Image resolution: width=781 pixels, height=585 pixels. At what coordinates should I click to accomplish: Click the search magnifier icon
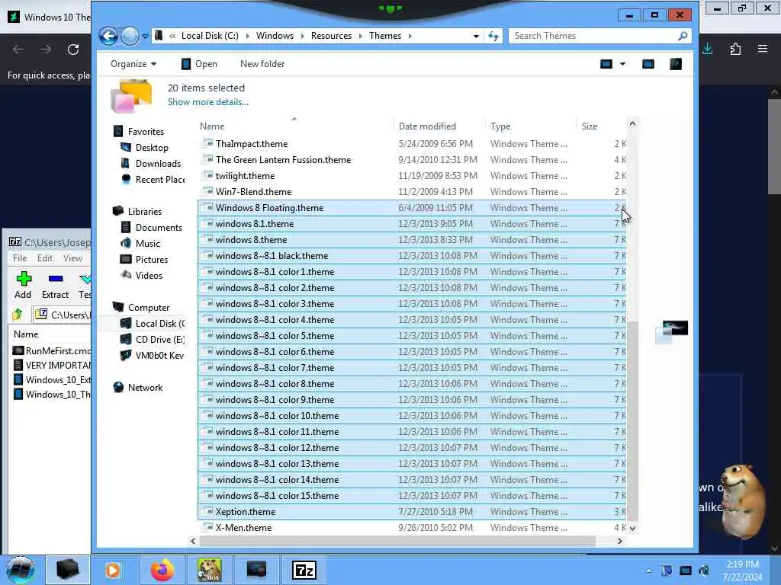683,36
